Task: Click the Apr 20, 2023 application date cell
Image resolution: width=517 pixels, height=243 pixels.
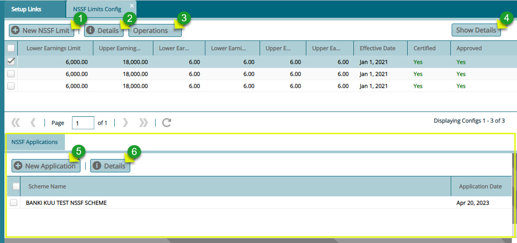Action: coord(473,203)
